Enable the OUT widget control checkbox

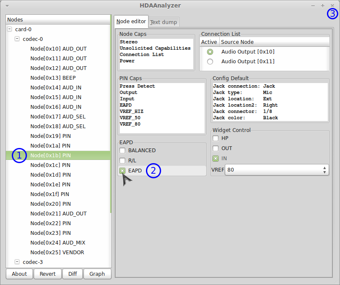216,148
